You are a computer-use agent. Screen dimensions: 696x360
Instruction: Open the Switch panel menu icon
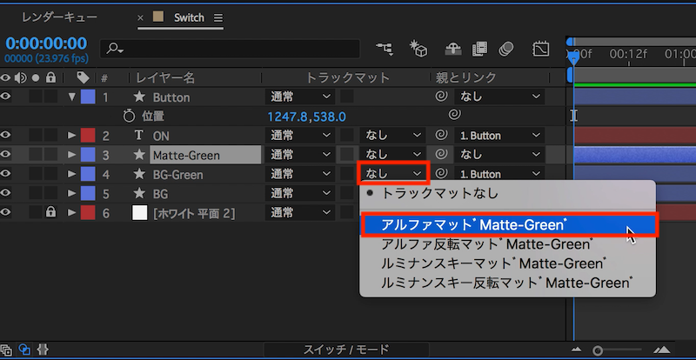pos(218,17)
